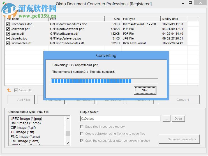Enable Create subfolder using filename option
208x156 pixels.
tap(82, 134)
